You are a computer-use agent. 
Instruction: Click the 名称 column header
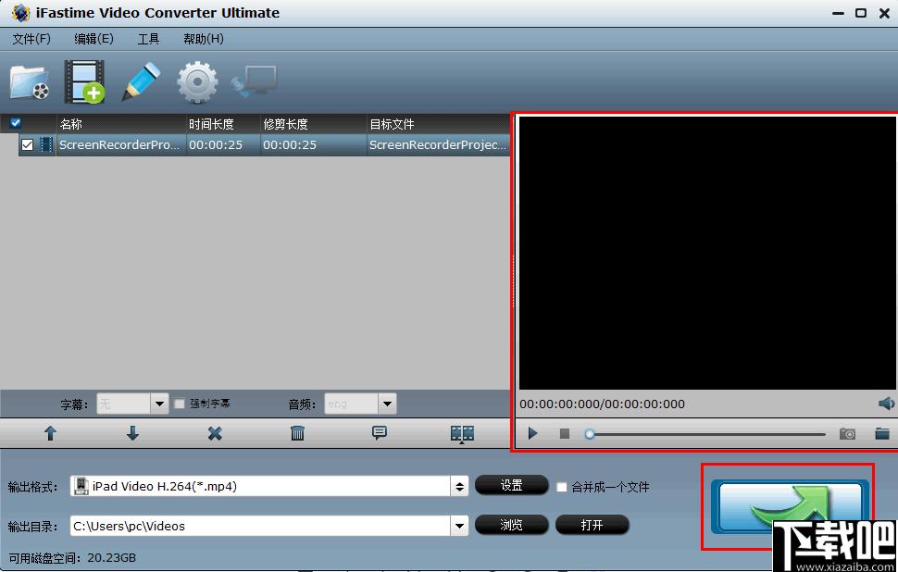tap(71, 124)
